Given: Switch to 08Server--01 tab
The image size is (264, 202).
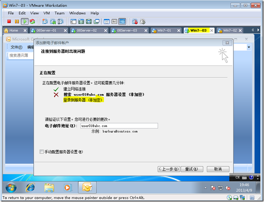Looking at the screenshot, I should (x=46, y=30).
